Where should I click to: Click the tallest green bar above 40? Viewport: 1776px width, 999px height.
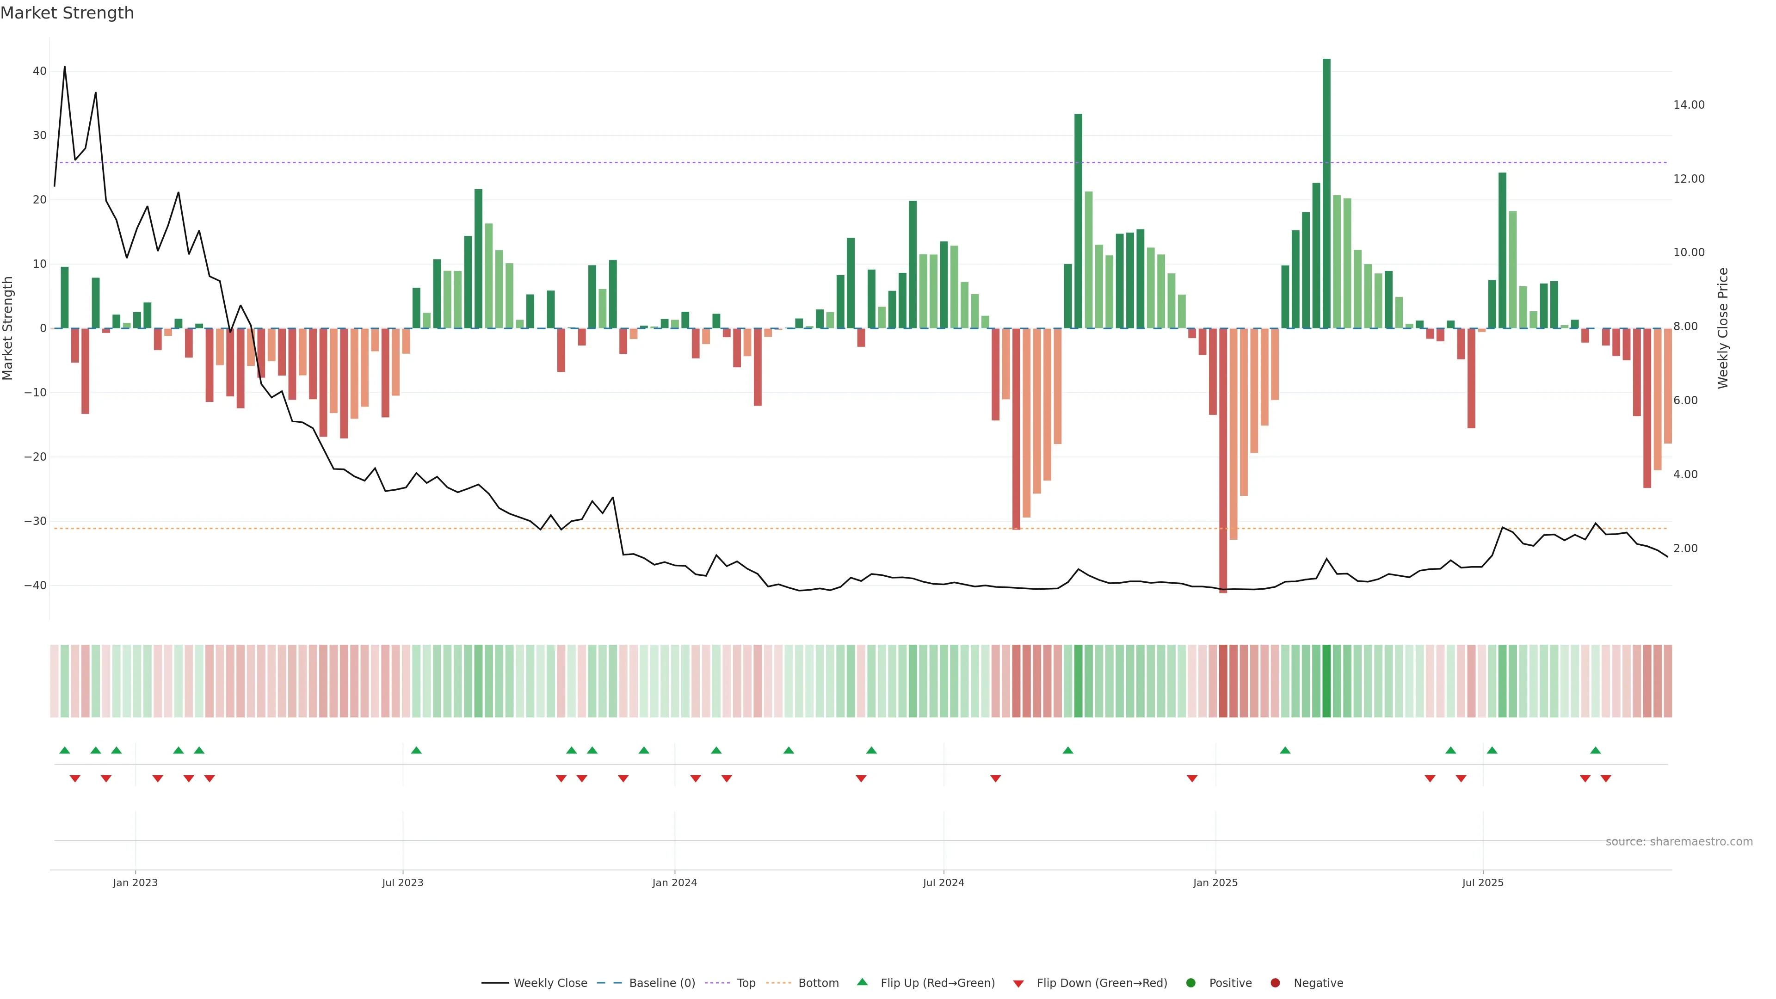[x=1326, y=193]
